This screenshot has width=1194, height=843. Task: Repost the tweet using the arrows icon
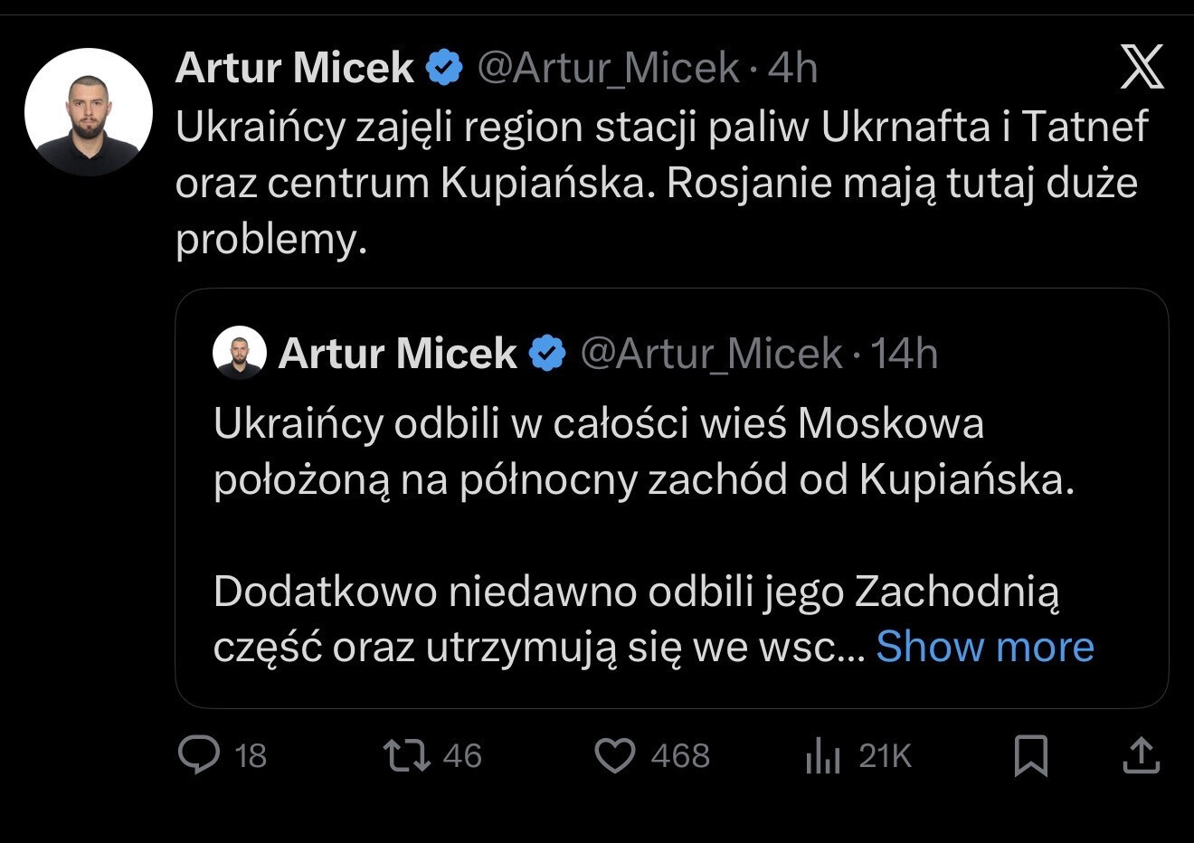point(407,755)
